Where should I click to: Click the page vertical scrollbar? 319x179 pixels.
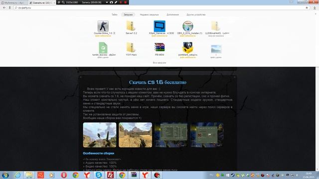[x=317, y=119]
